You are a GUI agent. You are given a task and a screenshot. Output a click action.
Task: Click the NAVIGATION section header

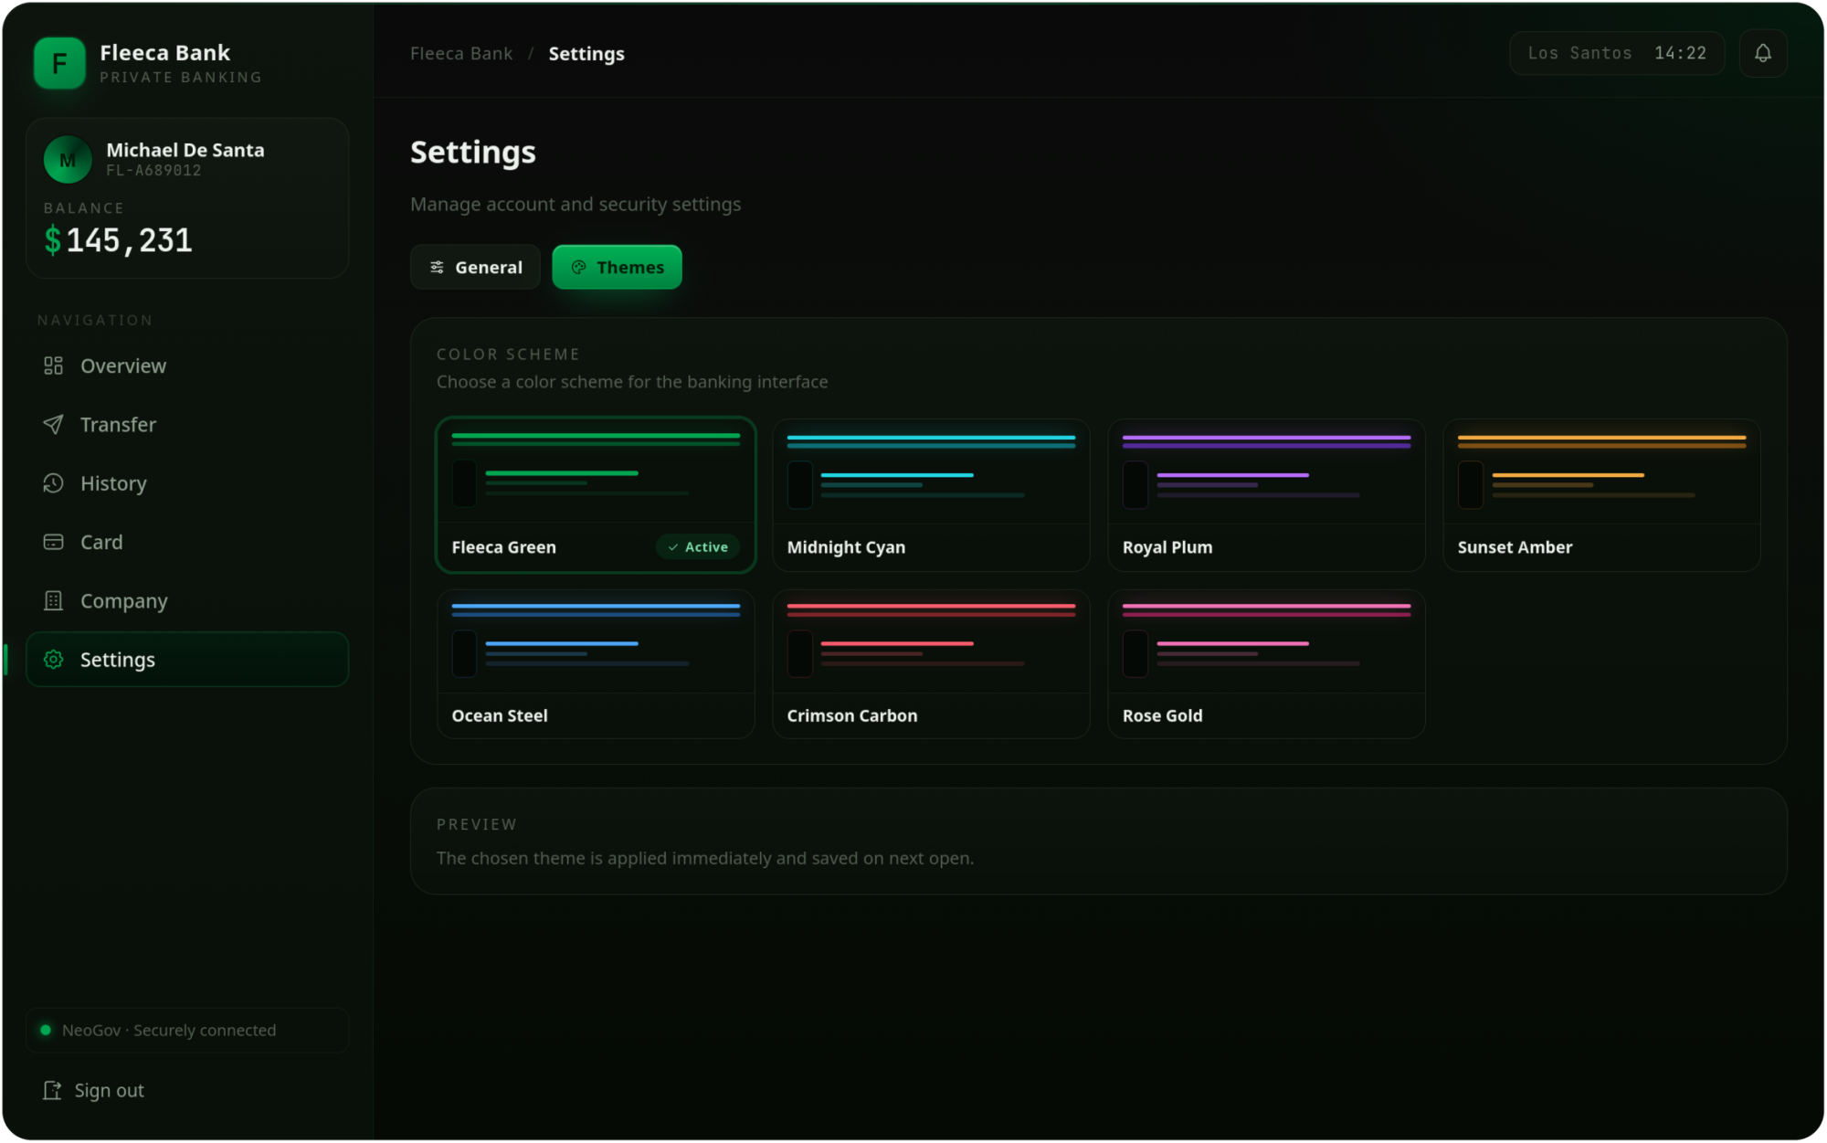click(x=95, y=320)
